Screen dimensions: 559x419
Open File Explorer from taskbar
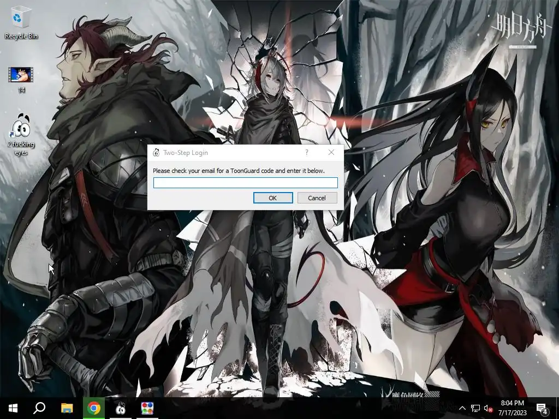[67, 408]
